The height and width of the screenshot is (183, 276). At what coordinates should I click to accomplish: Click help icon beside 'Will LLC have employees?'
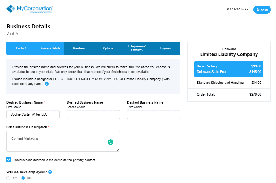tap(50, 172)
